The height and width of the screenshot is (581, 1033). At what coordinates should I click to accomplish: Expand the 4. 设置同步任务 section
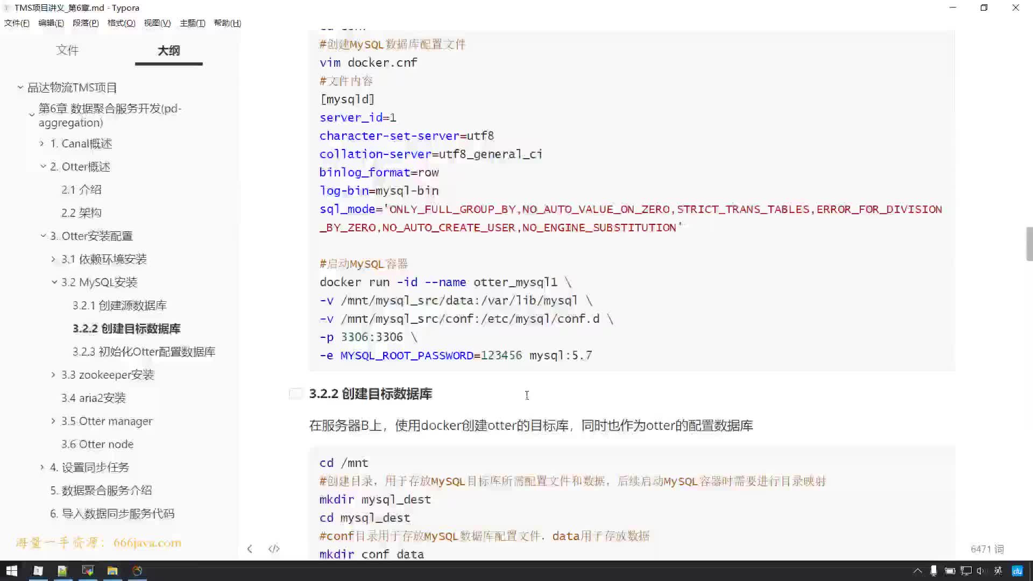[x=42, y=467]
